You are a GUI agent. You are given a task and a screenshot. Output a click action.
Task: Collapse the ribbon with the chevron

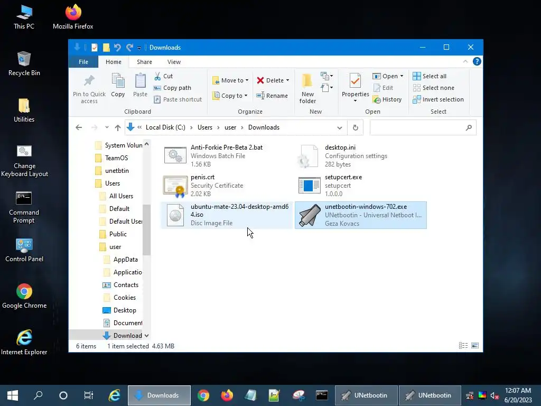465,61
